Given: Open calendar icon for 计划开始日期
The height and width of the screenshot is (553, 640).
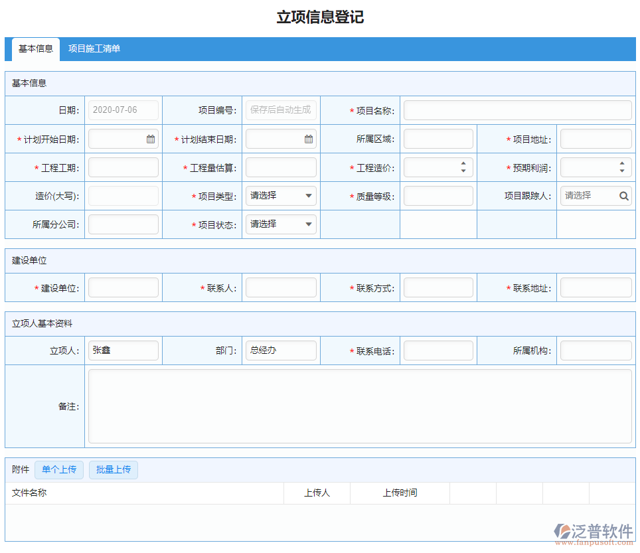Looking at the screenshot, I should tap(151, 139).
